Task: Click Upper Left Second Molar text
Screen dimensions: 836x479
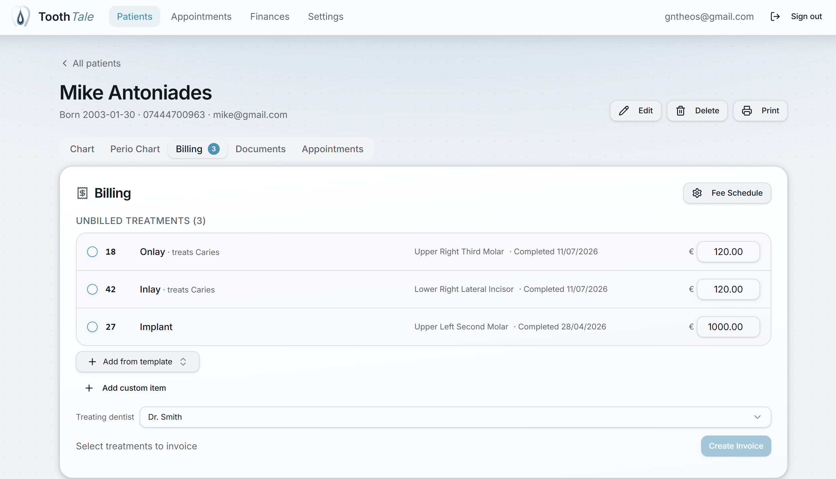Action: click(461, 327)
